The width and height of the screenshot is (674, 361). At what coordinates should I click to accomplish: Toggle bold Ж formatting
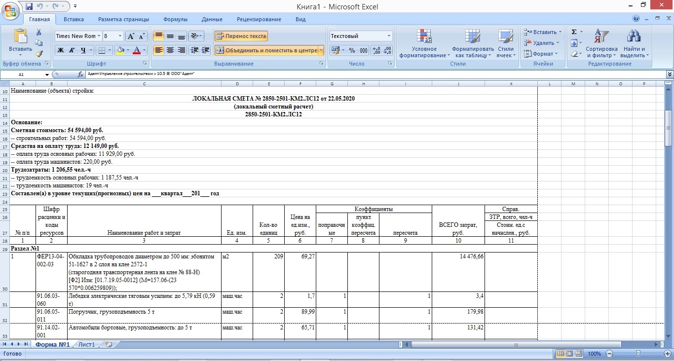61,50
